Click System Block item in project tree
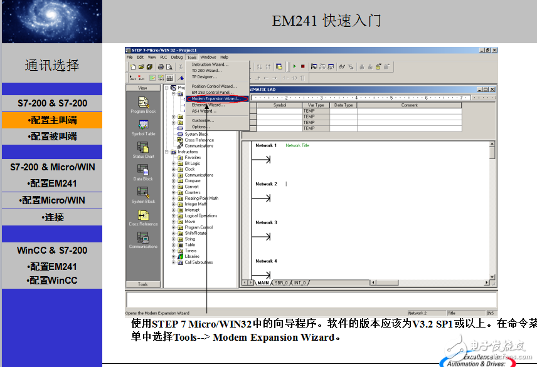This screenshot has width=537, height=367. click(196, 134)
